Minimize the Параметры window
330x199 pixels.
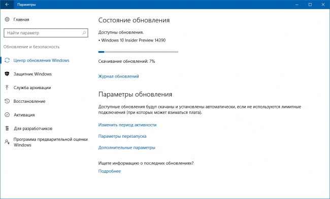tap(297, 5)
